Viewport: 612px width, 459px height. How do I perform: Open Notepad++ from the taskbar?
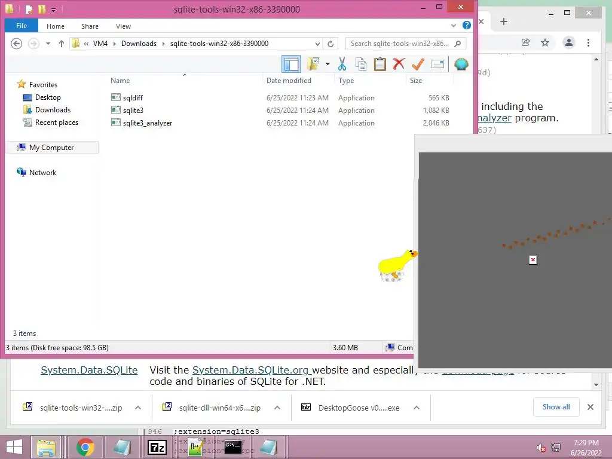(x=195, y=447)
